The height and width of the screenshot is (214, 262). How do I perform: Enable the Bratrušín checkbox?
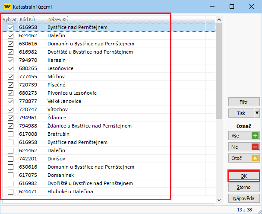coord(11,134)
